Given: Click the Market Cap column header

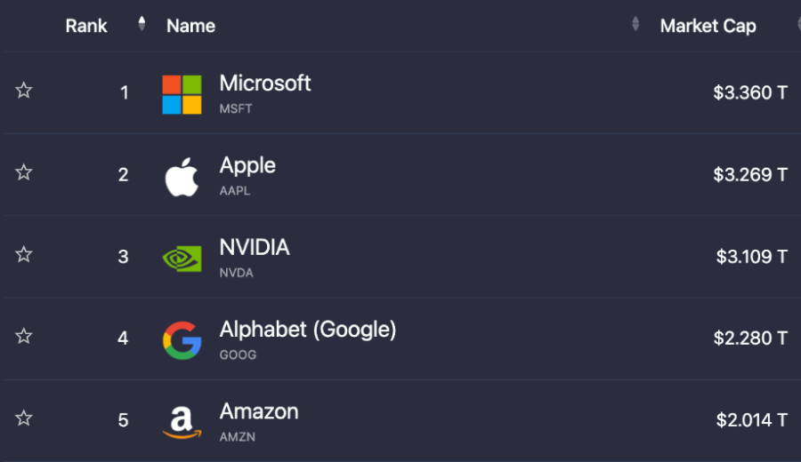Looking at the screenshot, I should point(708,26).
